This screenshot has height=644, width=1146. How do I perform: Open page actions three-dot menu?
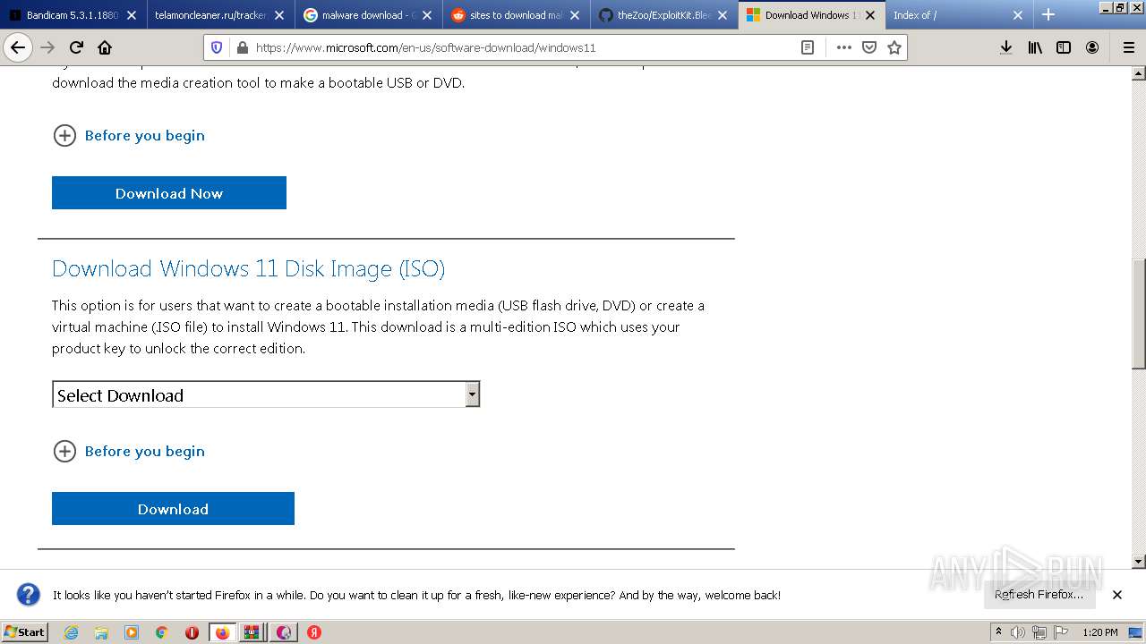[x=843, y=47]
